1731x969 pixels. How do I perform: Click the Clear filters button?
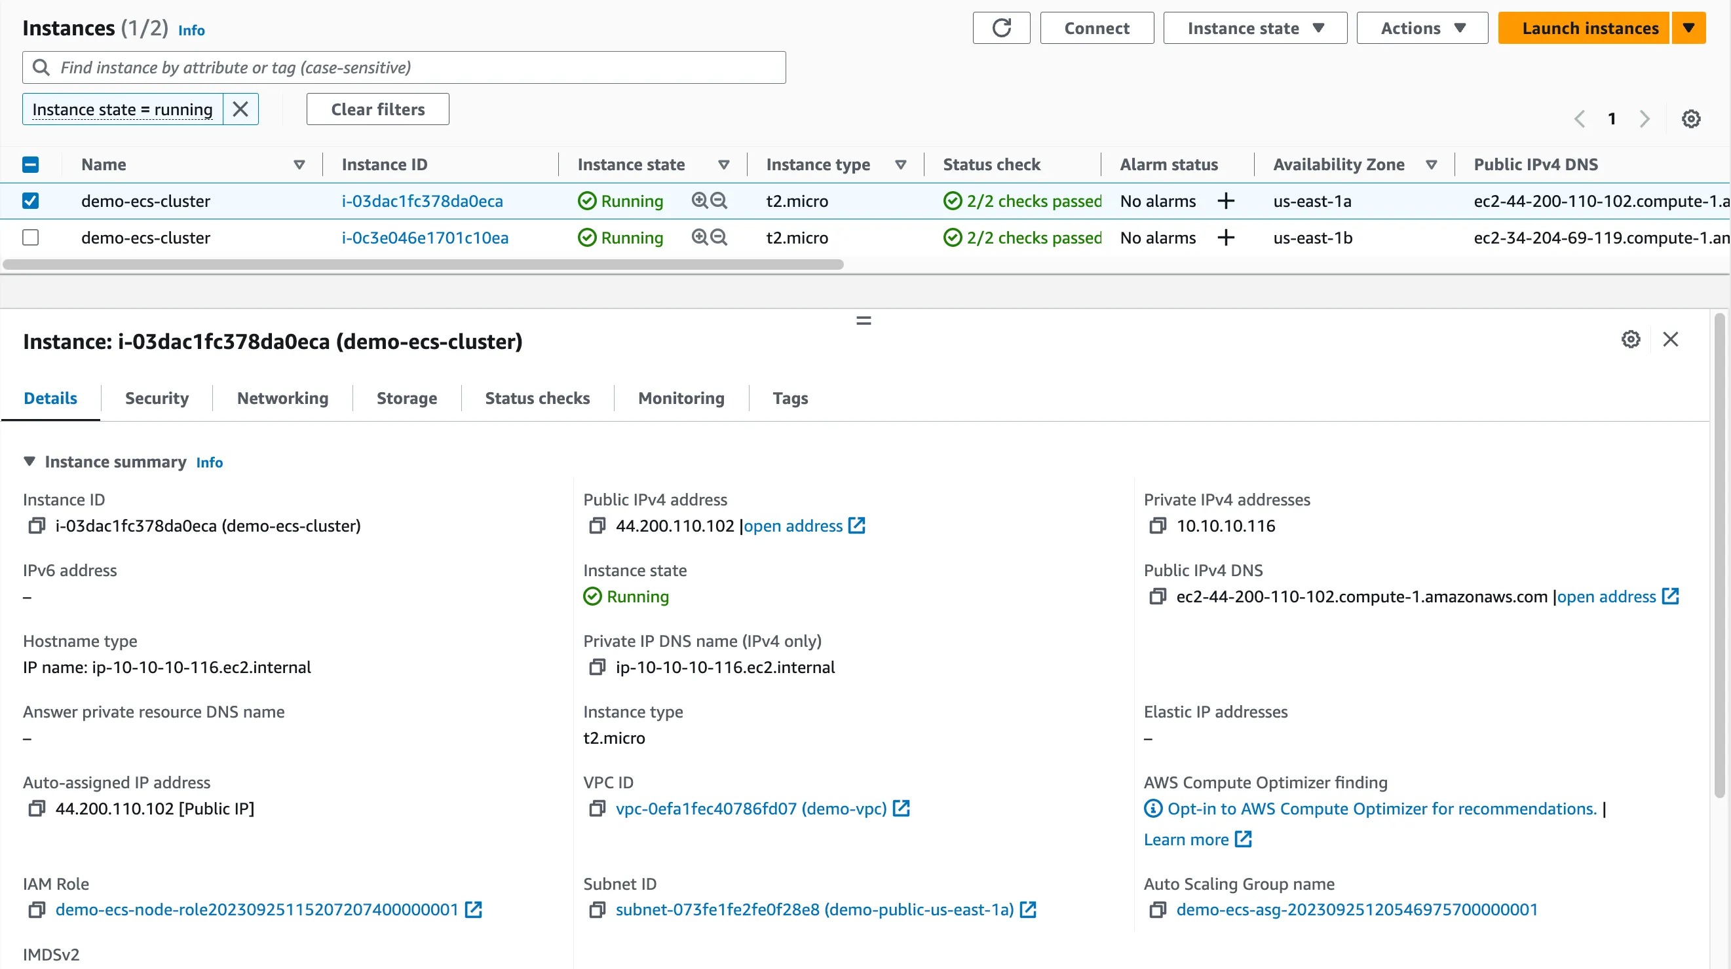click(x=378, y=108)
